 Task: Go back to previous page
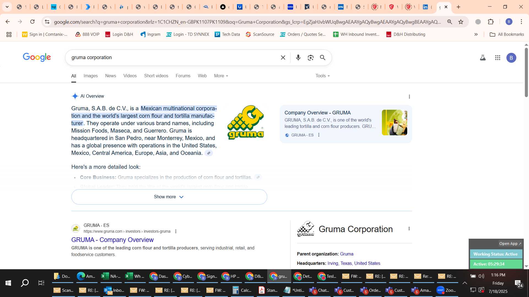pyautogui.click(x=8, y=22)
